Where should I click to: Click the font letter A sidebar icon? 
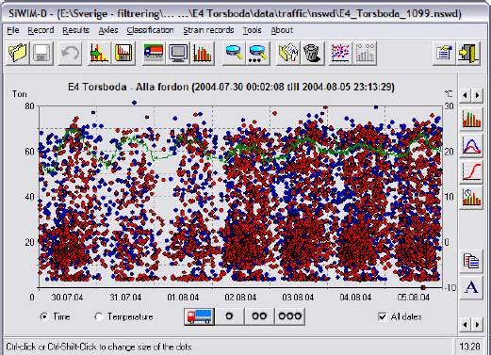click(x=471, y=287)
